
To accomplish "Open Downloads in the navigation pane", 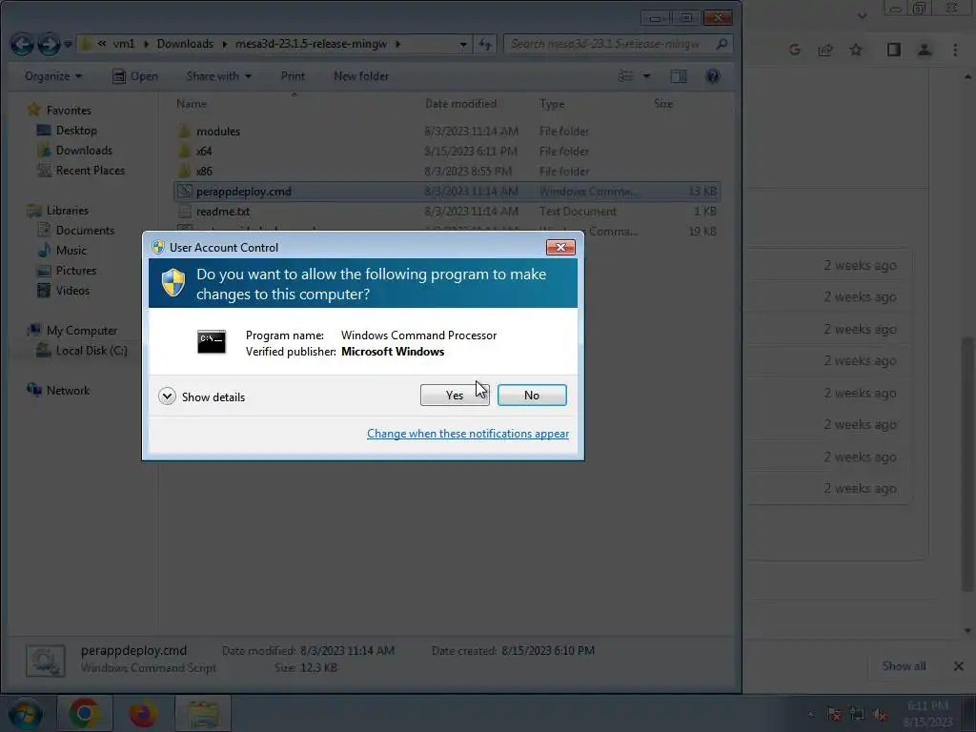I will (x=84, y=150).
